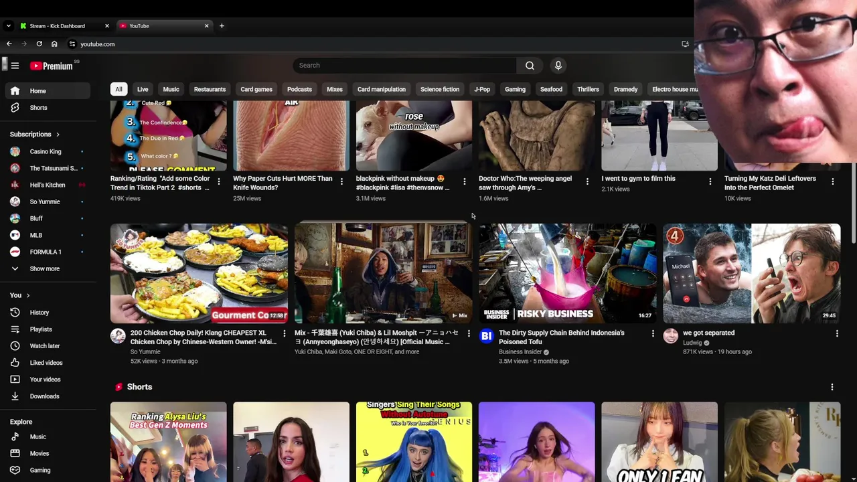Start voice search with microphone icon
The image size is (857, 482).
(558, 66)
